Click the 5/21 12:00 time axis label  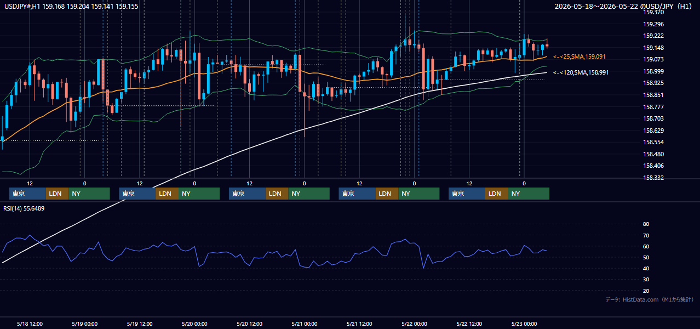coord(359,324)
